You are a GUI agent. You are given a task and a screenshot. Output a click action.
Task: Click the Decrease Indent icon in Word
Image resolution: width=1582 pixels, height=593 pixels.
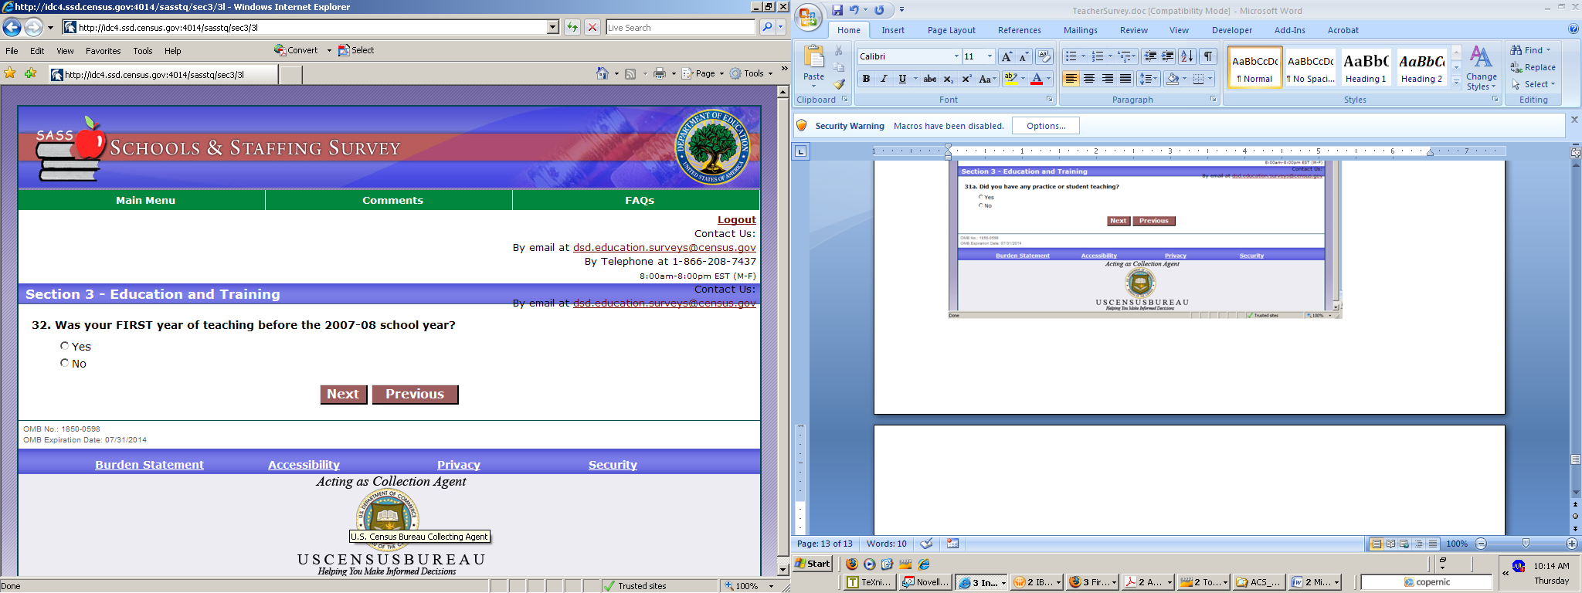click(1150, 56)
